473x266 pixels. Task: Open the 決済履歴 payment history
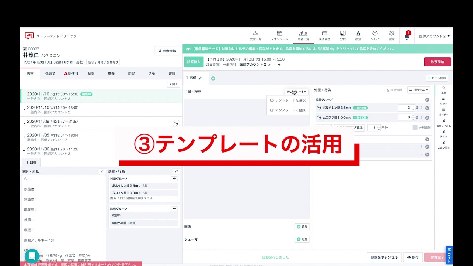324,35
